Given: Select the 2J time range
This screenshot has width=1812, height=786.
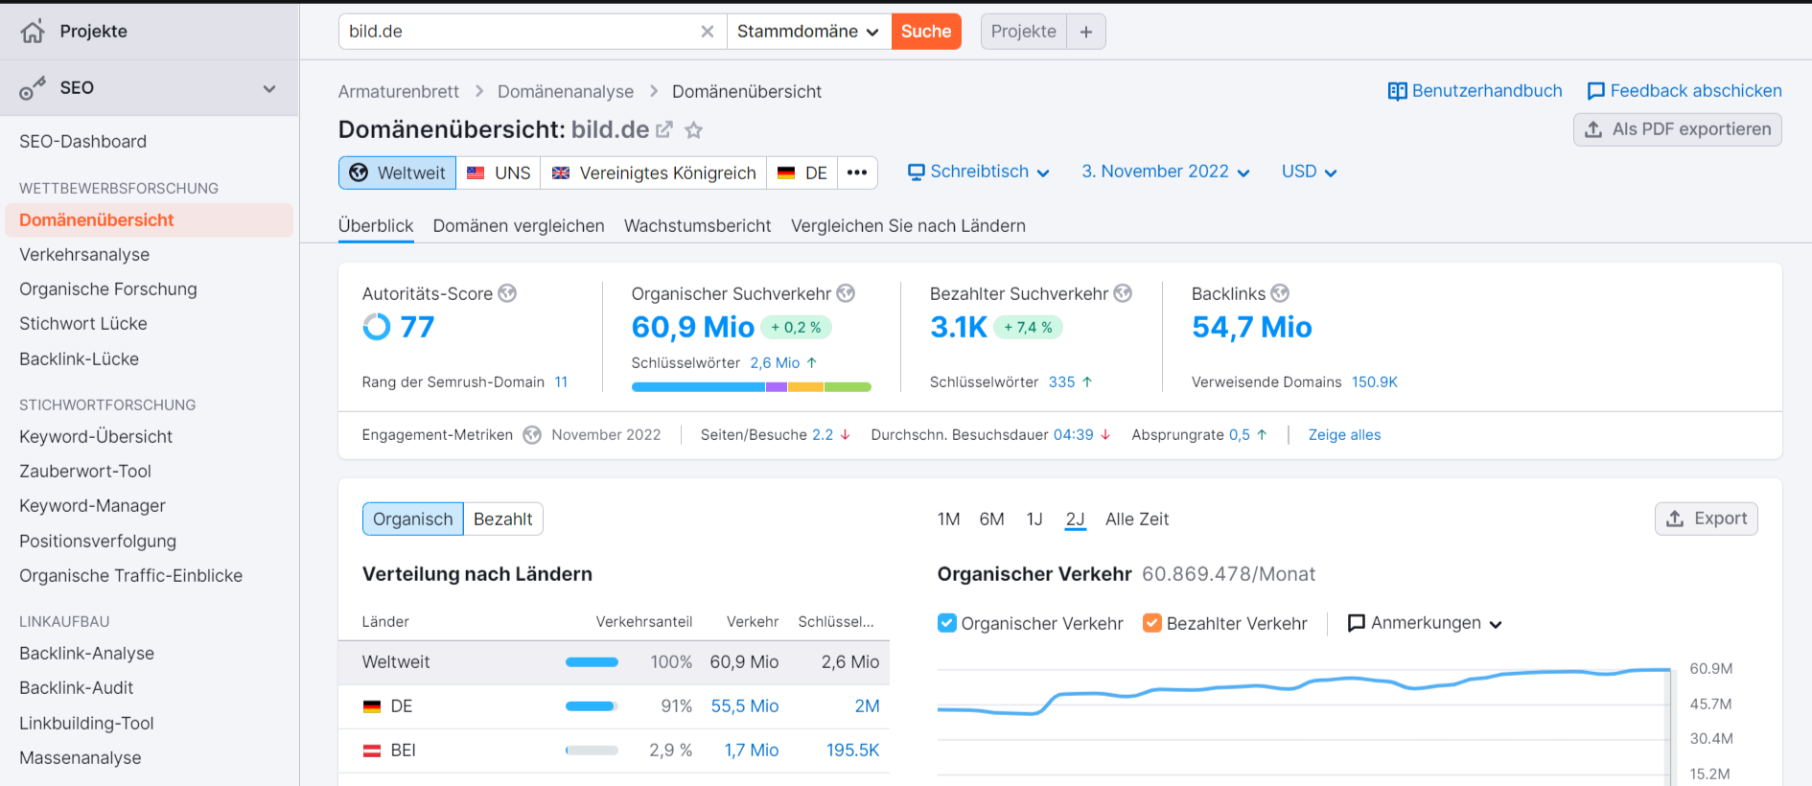Looking at the screenshot, I should point(1076,519).
